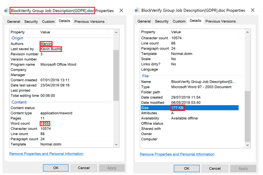Image resolution: width=263 pixels, height=175 pixels.
Task: Click scroll down arrow in right property list
Action: (x=247, y=145)
